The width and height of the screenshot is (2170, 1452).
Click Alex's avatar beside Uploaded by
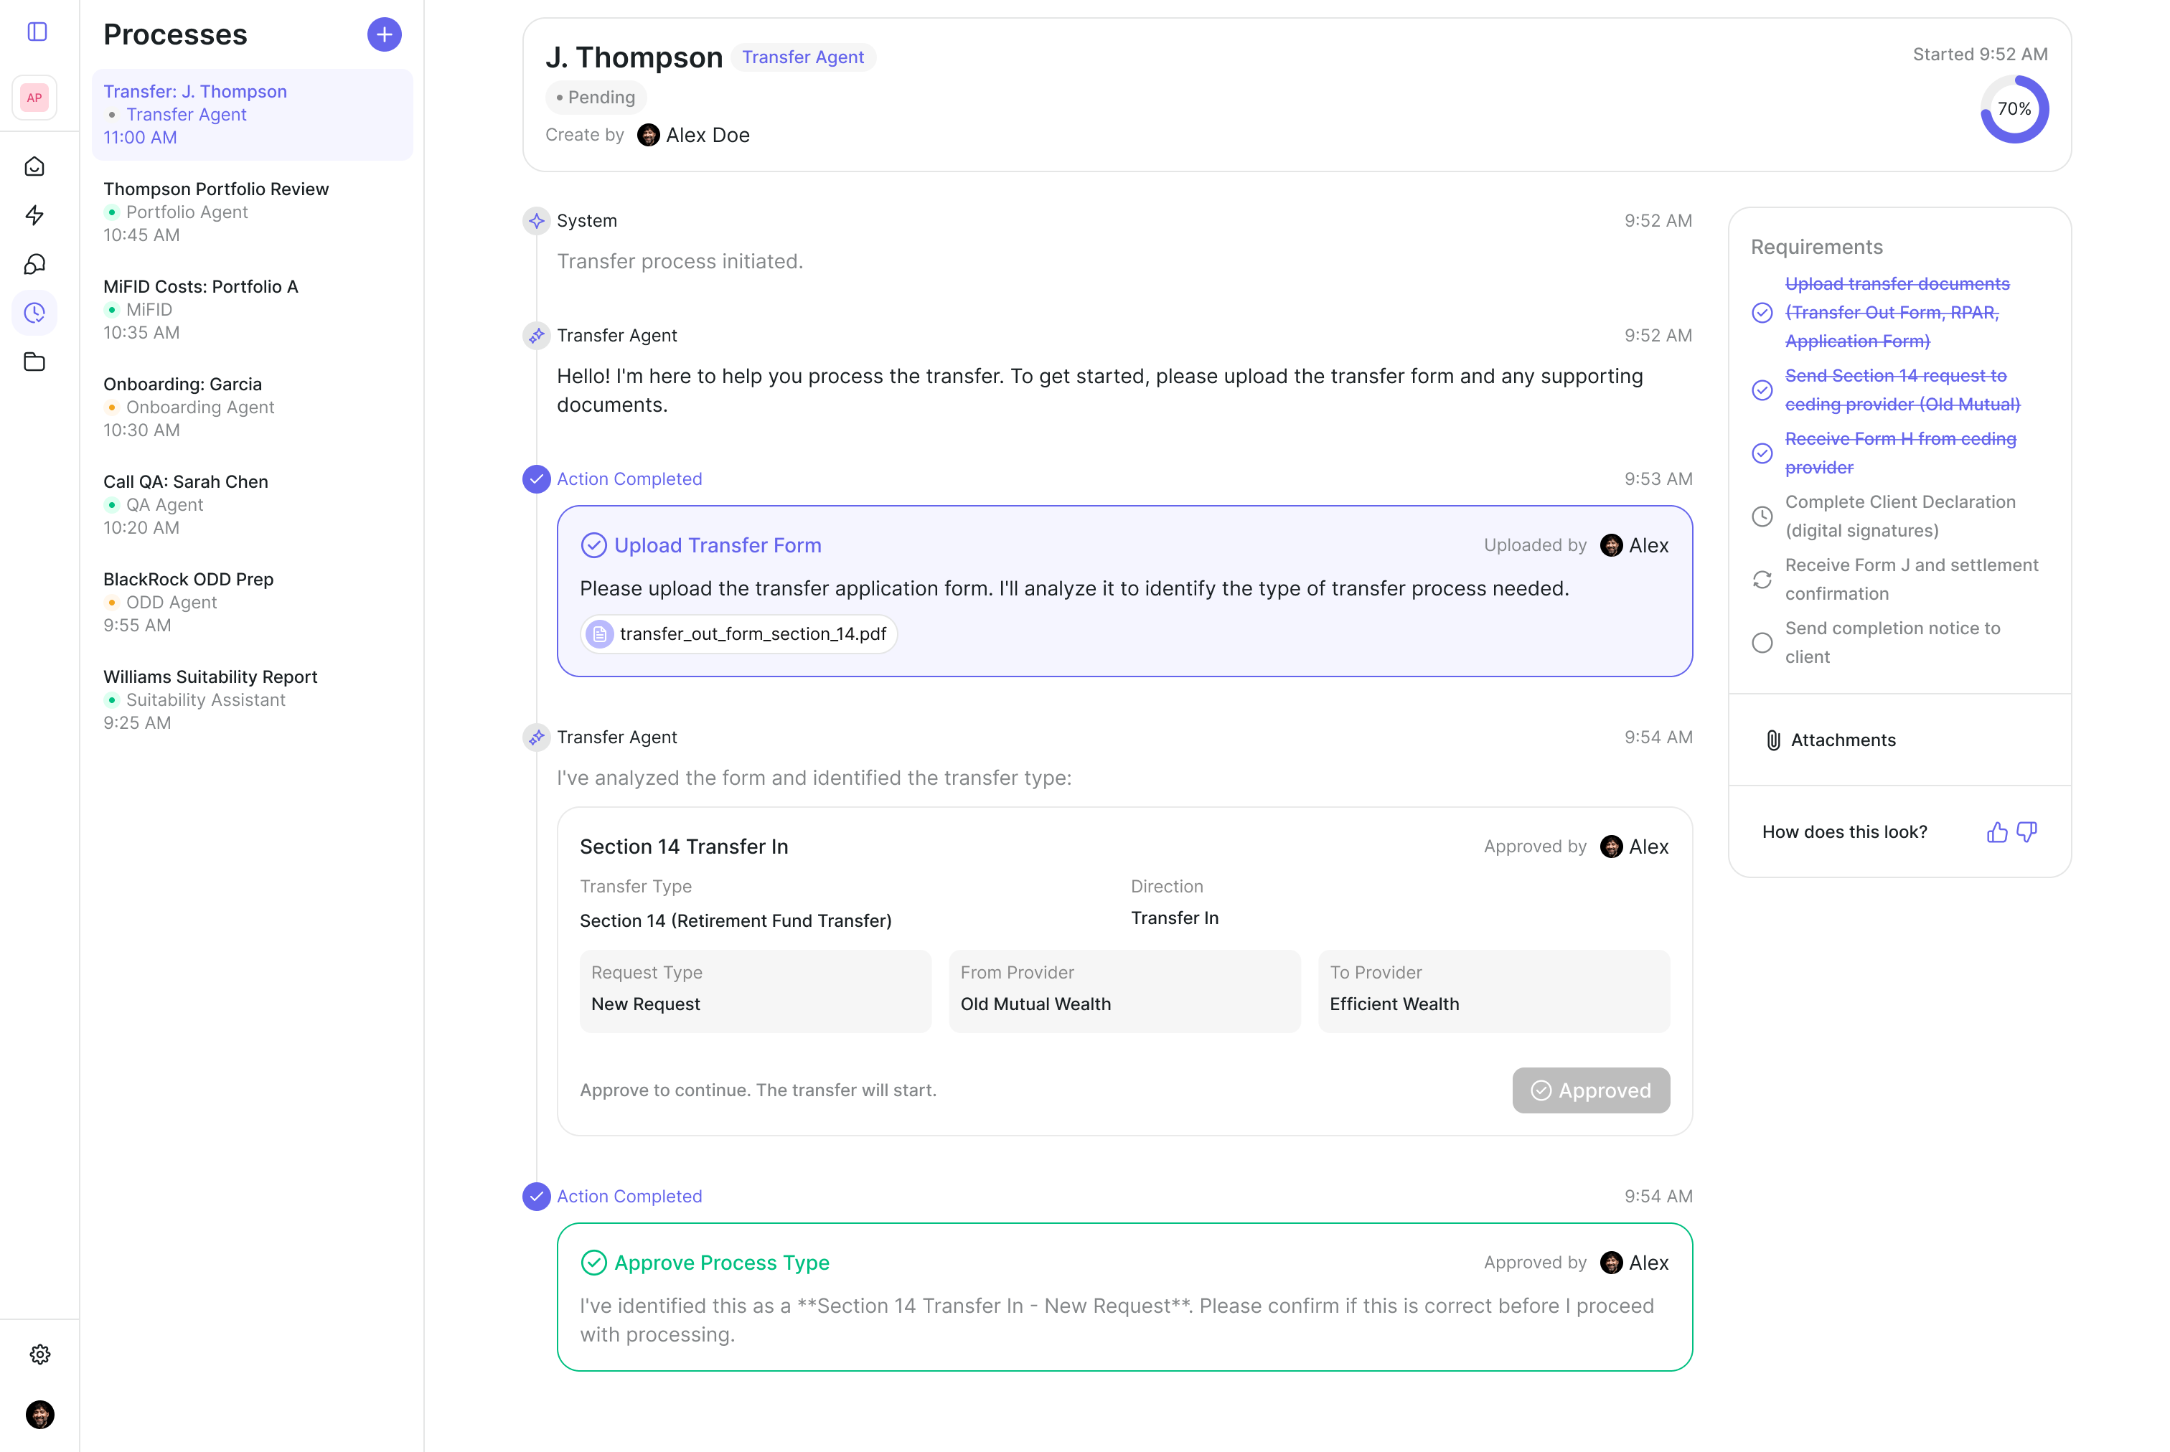pyautogui.click(x=1610, y=545)
